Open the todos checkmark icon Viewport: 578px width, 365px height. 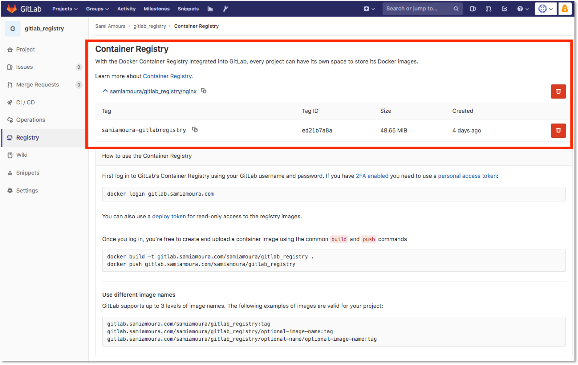pyautogui.click(x=504, y=9)
